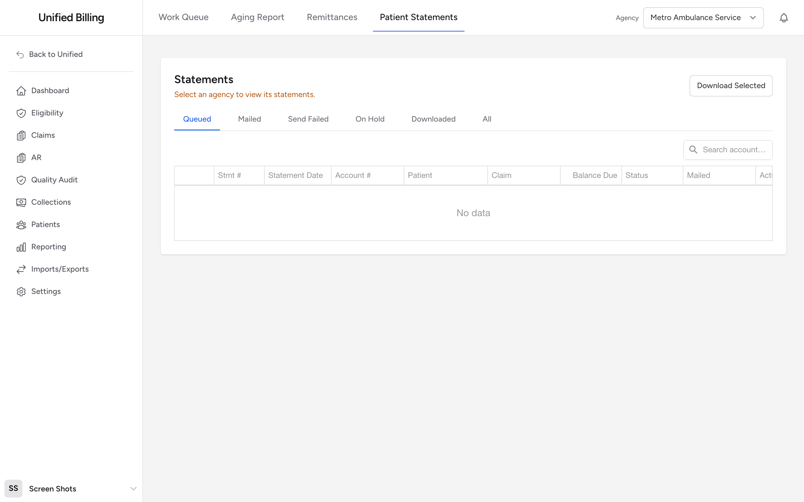Click the Balance Due column header
Viewport: 804px width, 502px height.
(591, 176)
